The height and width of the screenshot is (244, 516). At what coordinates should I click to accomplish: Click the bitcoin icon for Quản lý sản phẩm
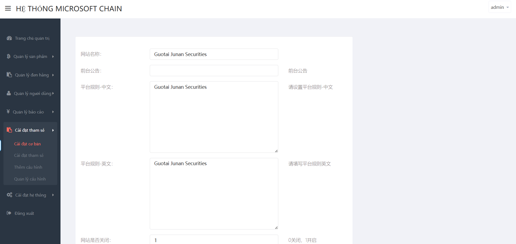(9, 56)
